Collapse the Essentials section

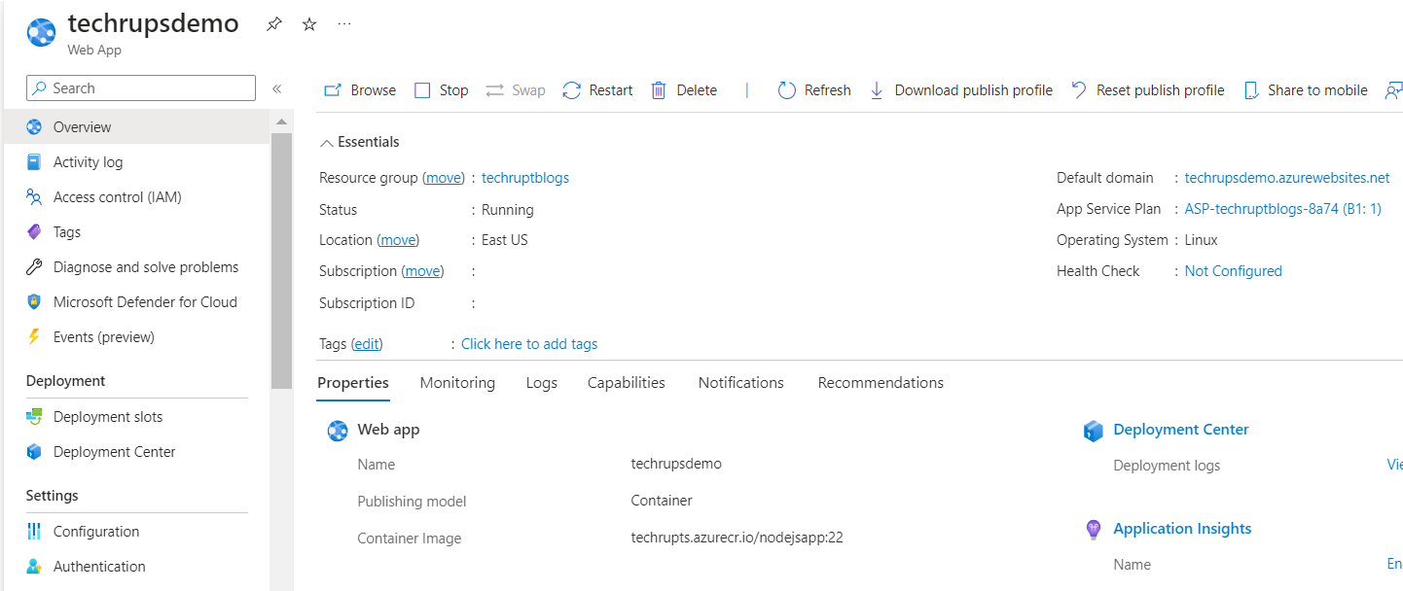pos(359,142)
